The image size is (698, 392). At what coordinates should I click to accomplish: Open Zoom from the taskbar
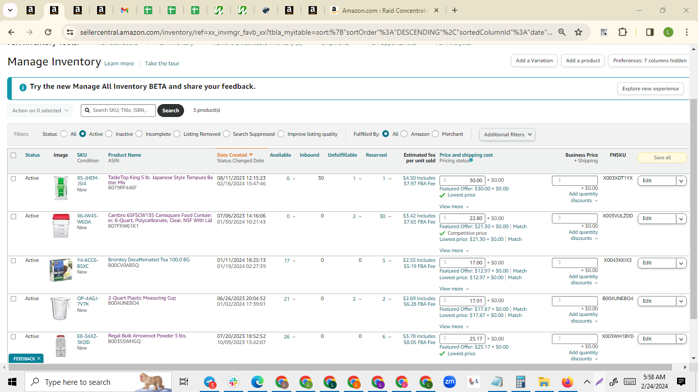(x=450, y=382)
